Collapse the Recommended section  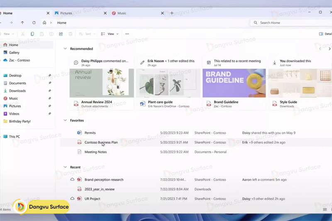click(x=65, y=49)
